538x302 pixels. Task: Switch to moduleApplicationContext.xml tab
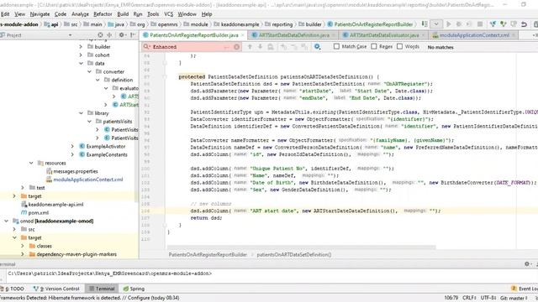pos(474,35)
